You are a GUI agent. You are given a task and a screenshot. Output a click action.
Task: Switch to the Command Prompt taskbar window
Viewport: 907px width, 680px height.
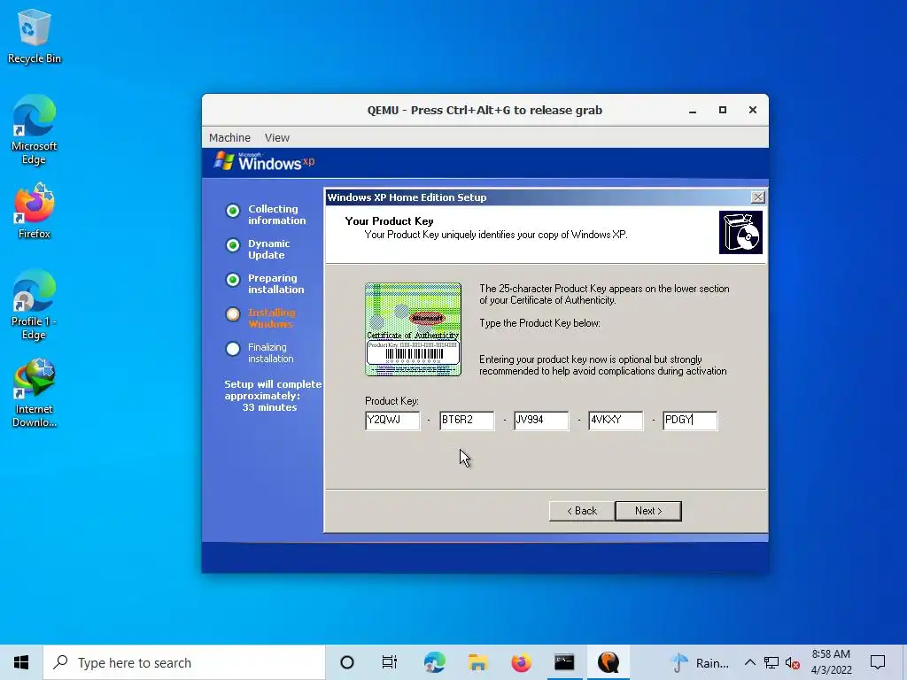(x=564, y=662)
